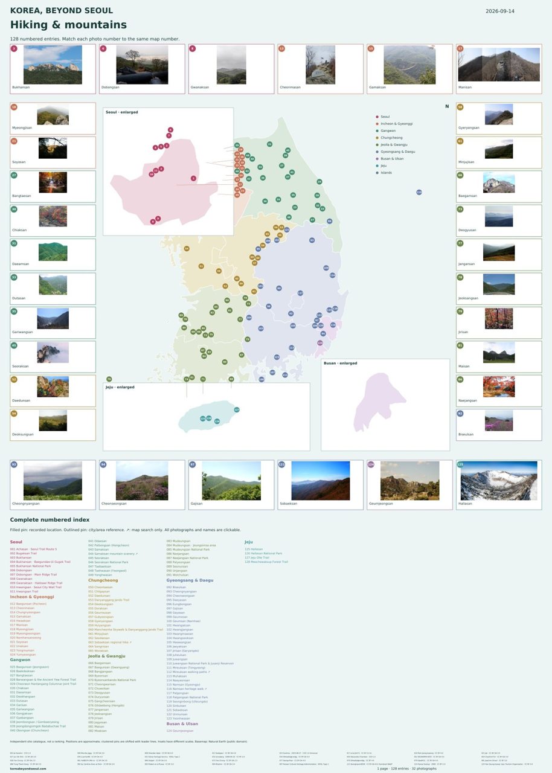Open index entry 044 Samaksan mountain scenery
The width and height of the screenshot is (552, 773).
(113, 553)
